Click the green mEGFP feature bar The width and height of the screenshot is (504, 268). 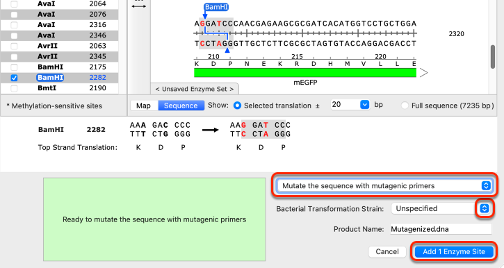305,73
